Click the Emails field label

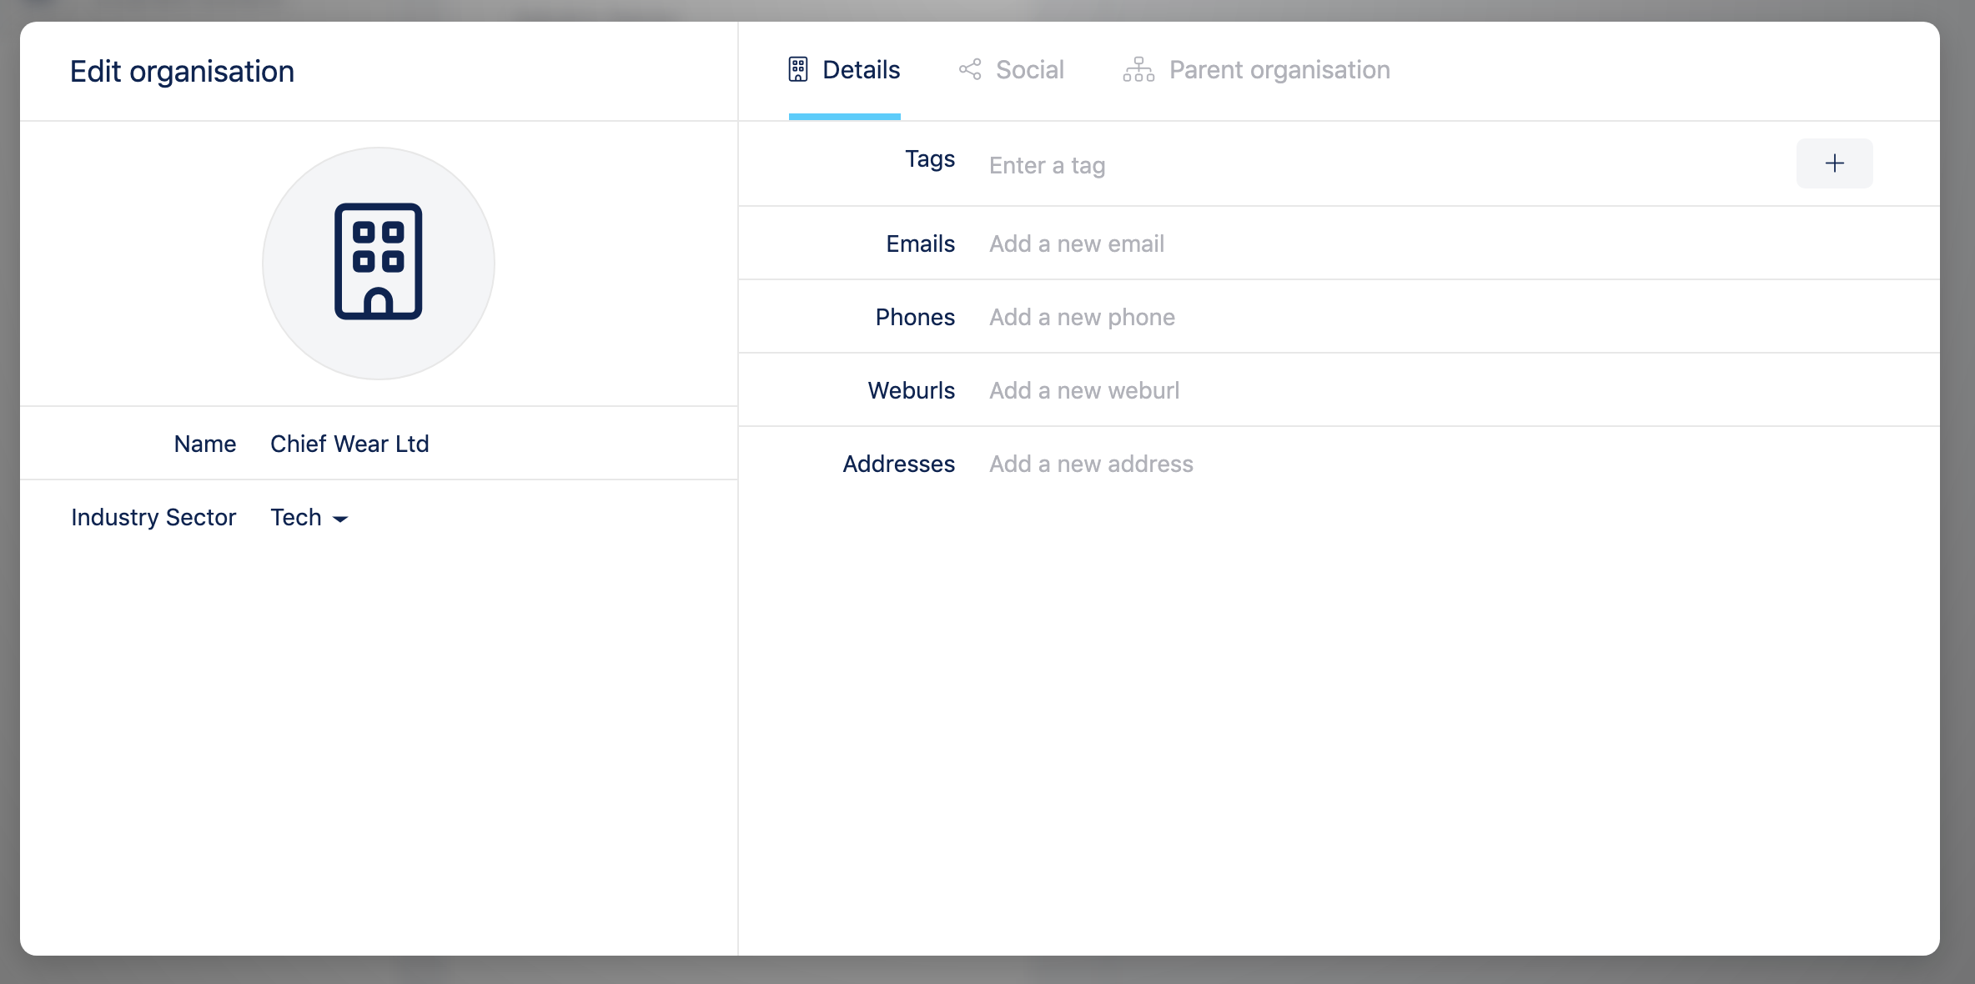pyautogui.click(x=920, y=243)
